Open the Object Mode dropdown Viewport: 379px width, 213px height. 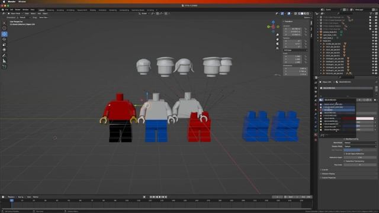click(15, 14)
